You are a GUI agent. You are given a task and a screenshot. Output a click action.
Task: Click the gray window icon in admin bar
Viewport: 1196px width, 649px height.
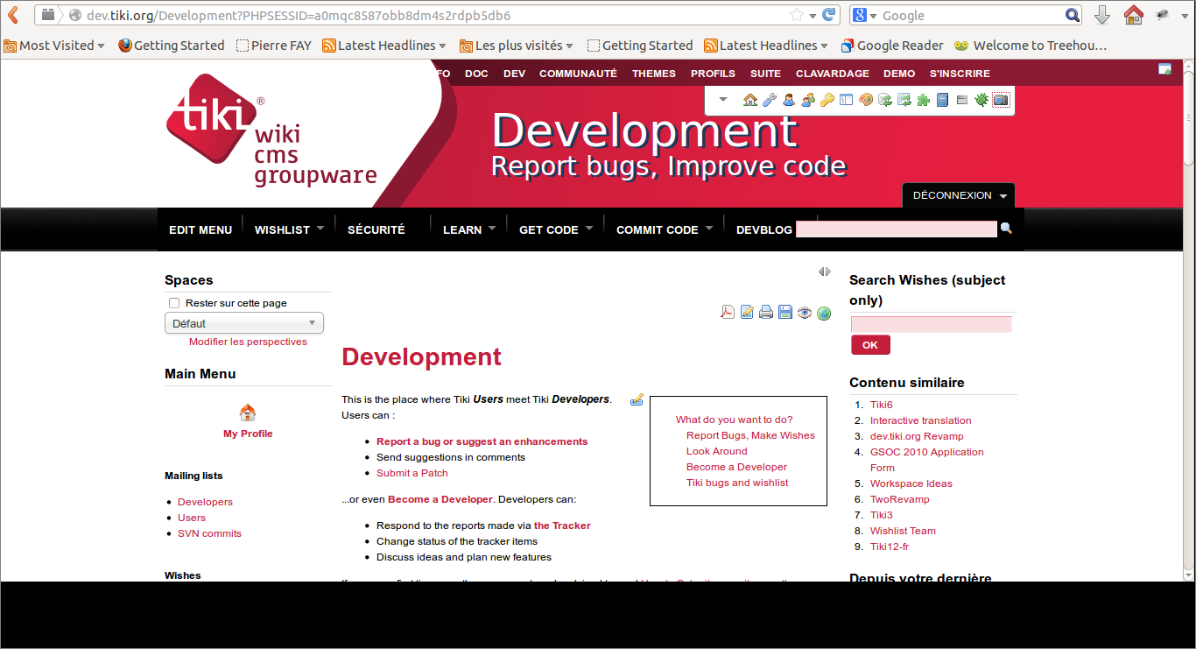(961, 100)
